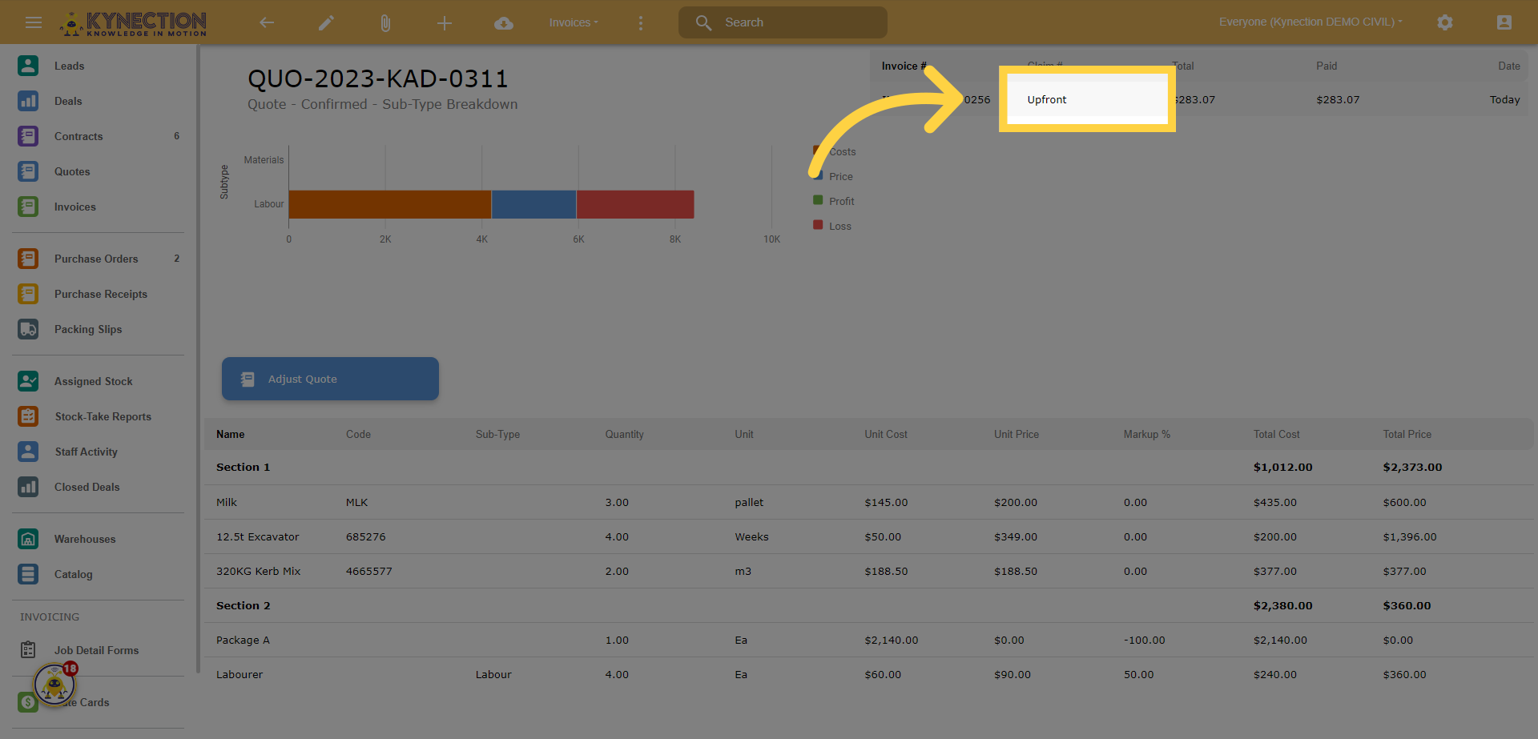Click the Purchase Orders sidebar icon
The width and height of the screenshot is (1538, 739).
28,259
